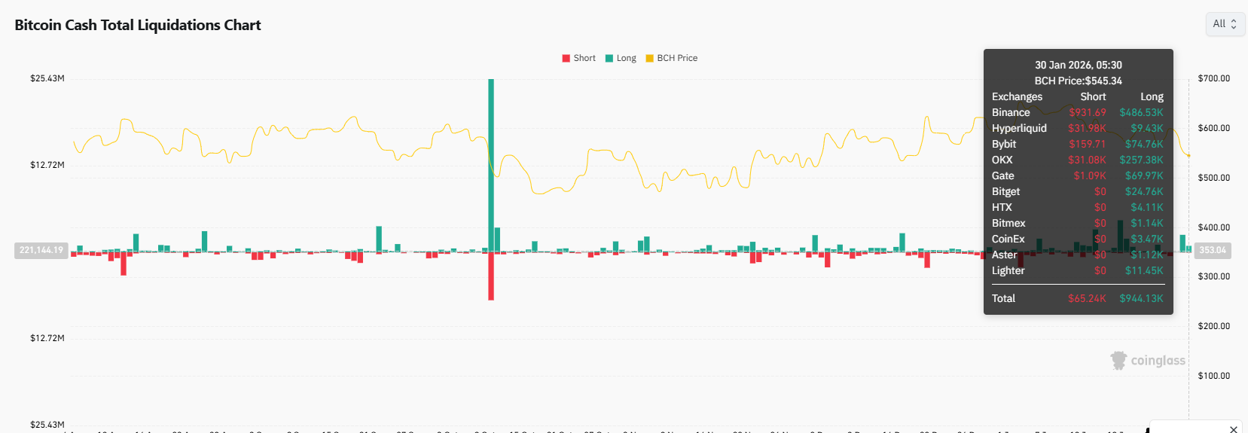
Task: Click the 353.04 price axis marker
Action: pos(1212,250)
